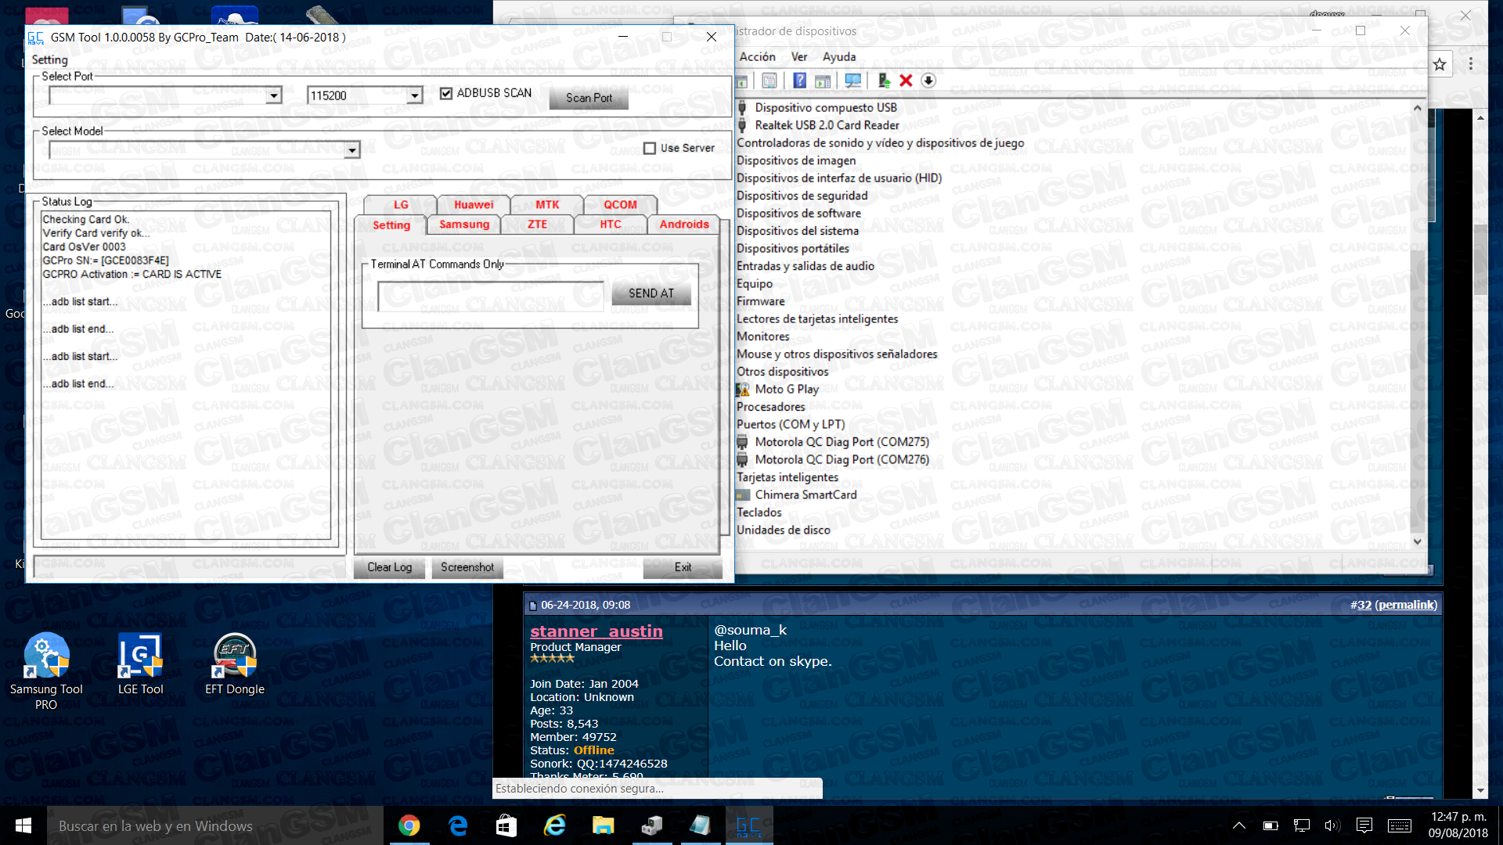
Task: Switch to the LG tab
Action: pos(401,205)
